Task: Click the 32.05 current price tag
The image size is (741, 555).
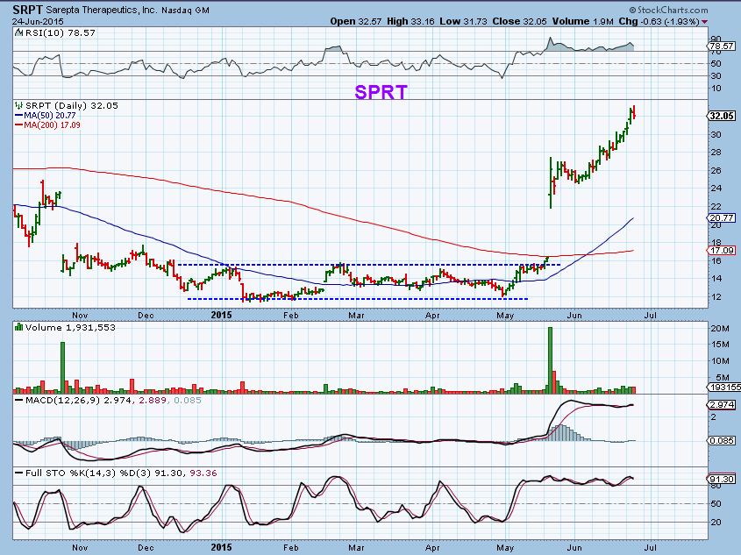Action: click(721, 115)
